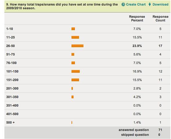Select the 23.9% response percent value

click(x=137, y=46)
